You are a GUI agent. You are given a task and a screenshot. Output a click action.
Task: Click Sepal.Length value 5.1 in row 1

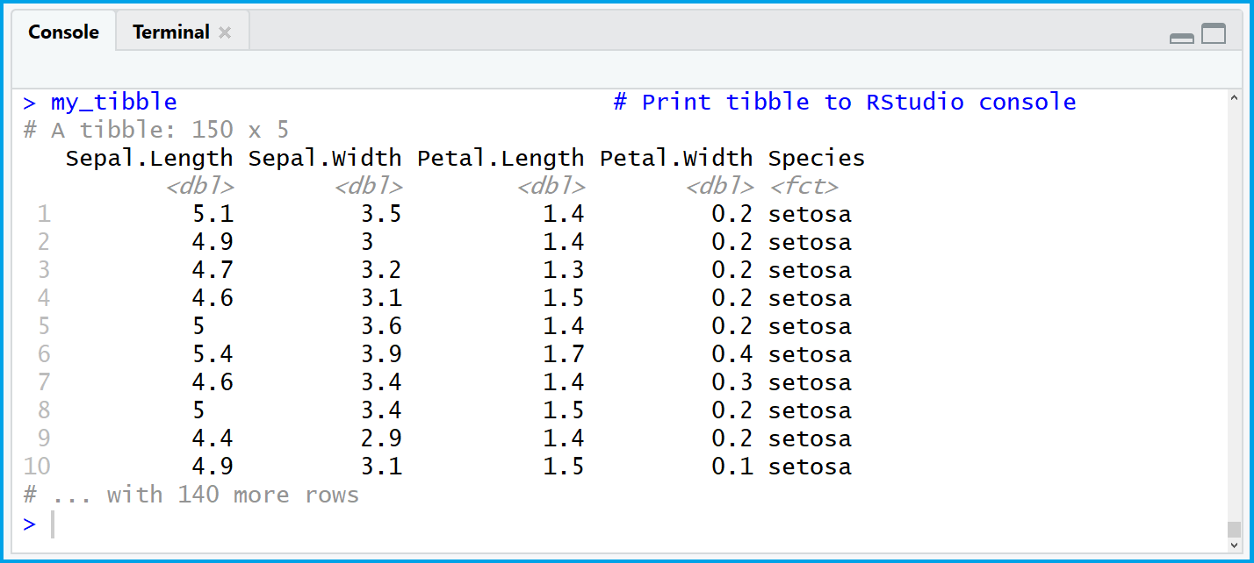pyautogui.click(x=213, y=214)
